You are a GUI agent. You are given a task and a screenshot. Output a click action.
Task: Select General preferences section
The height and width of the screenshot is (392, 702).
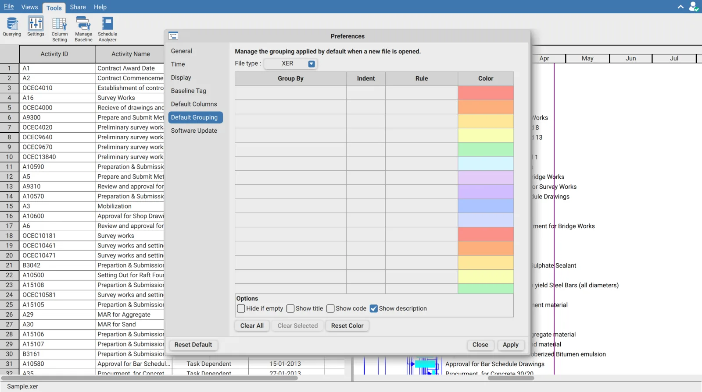[182, 51]
